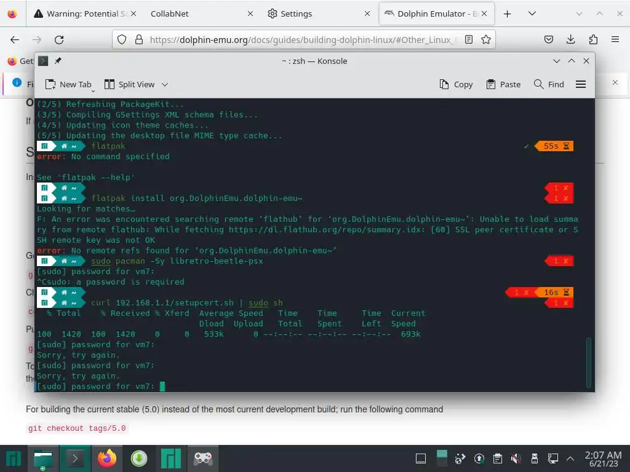This screenshot has height=472, width=630.
Task: Click the updates tray icon
Action: click(479, 458)
